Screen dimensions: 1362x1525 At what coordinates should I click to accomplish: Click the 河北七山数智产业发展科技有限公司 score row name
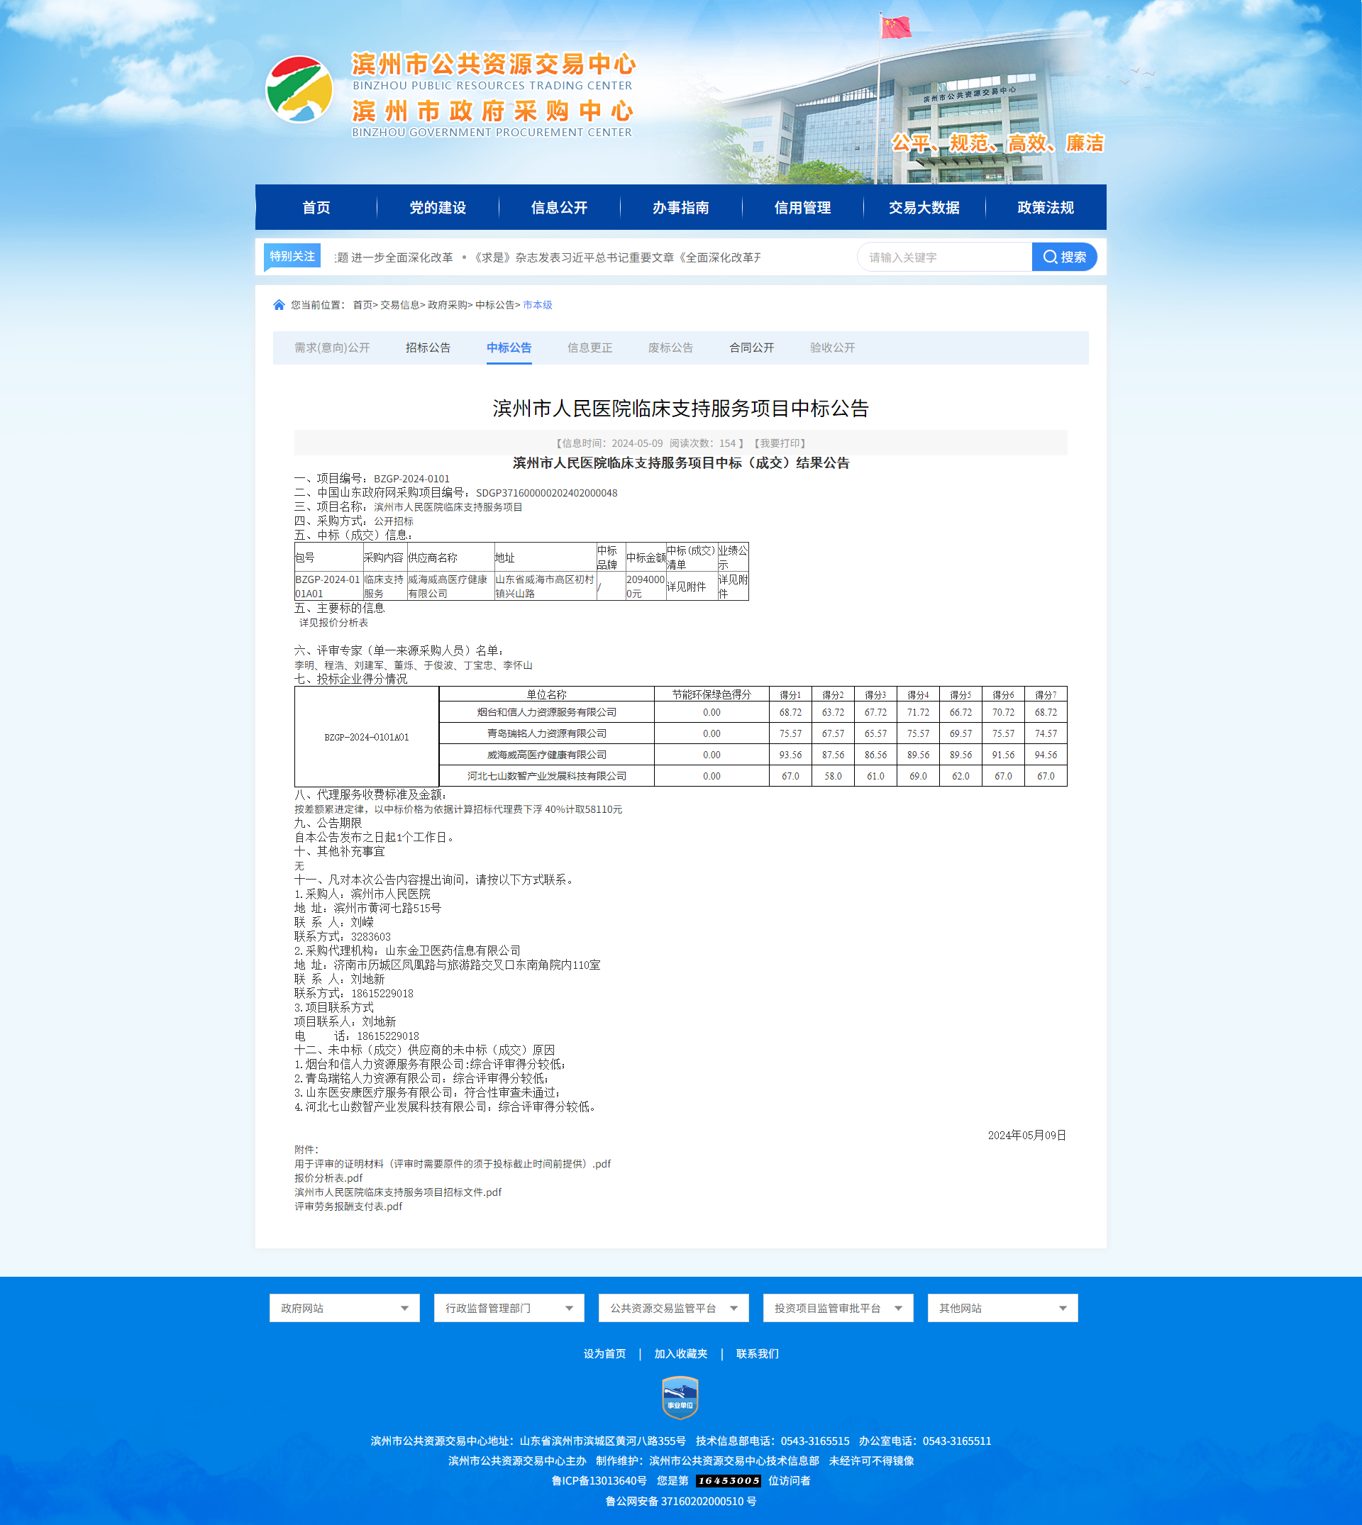[x=546, y=776]
